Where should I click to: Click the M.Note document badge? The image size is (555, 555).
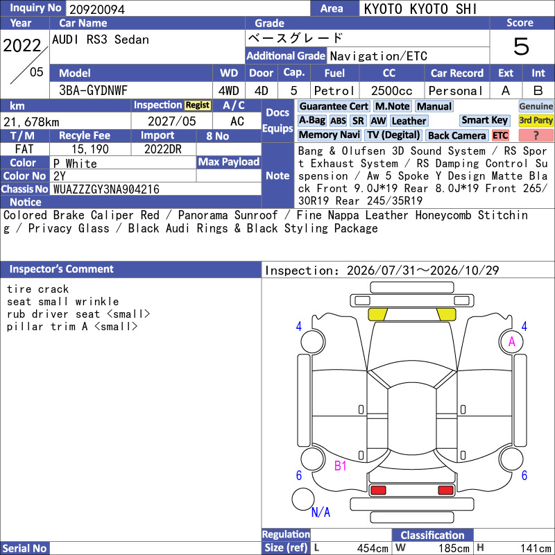[392, 106]
